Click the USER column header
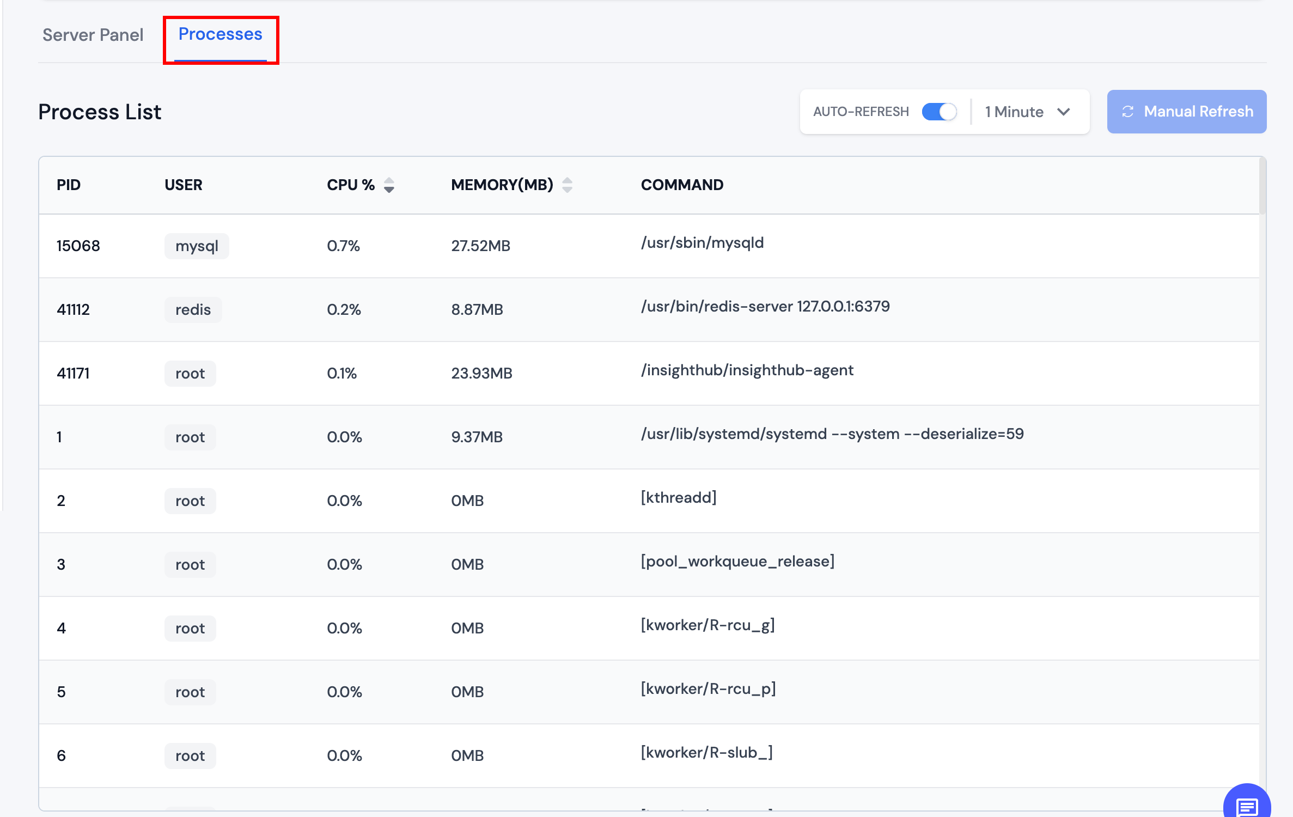This screenshot has width=1293, height=817. point(184,185)
